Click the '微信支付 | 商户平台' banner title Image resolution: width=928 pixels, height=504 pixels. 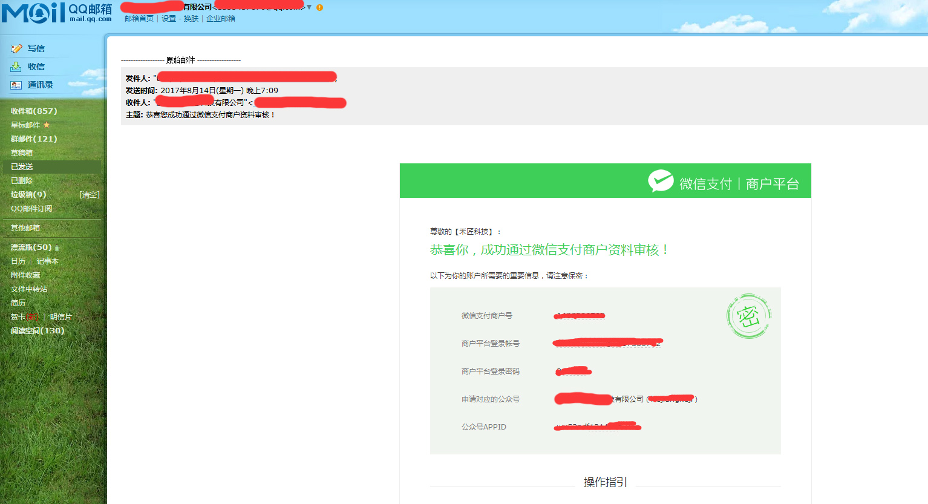click(739, 183)
